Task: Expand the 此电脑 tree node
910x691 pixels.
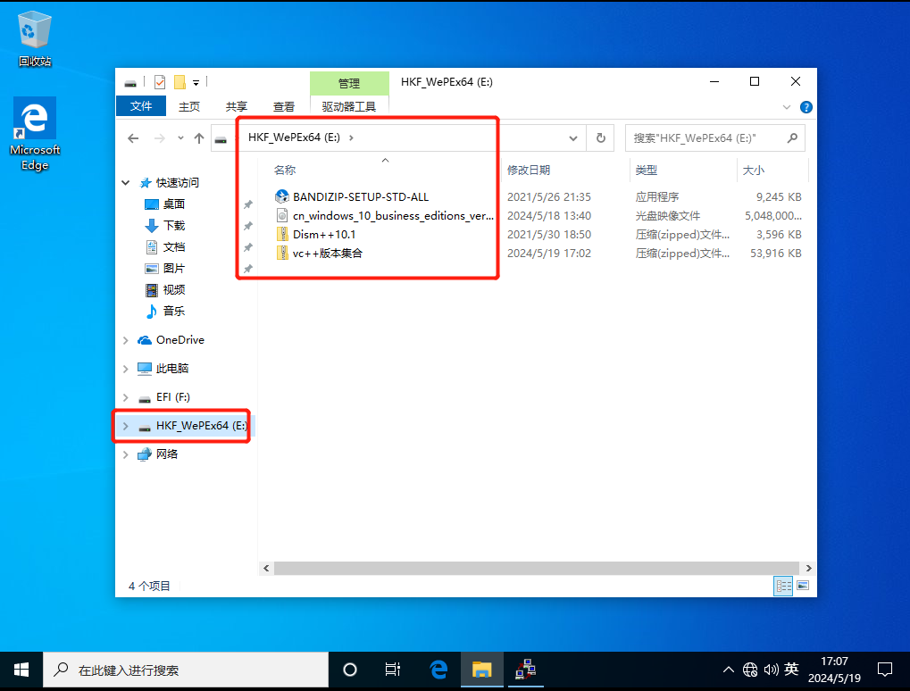Action: click(125, 369)
